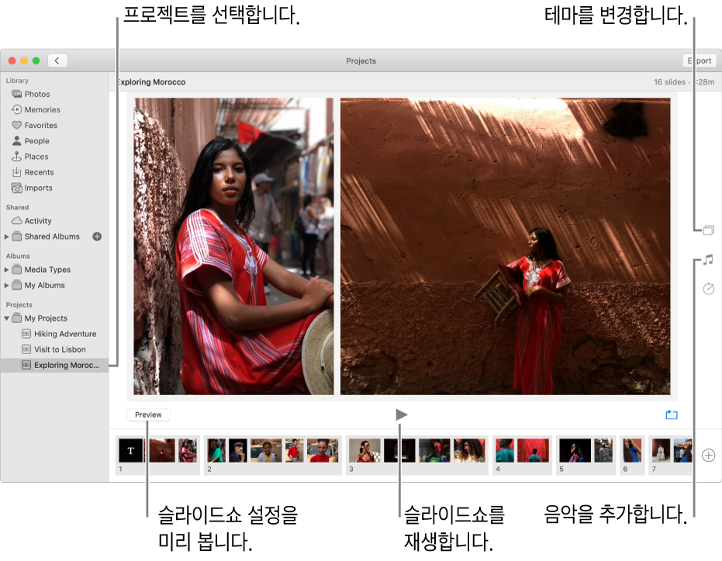722x561 pixels.
Task: Click the Favorites heart icon
Action: [x=16, y=126]
